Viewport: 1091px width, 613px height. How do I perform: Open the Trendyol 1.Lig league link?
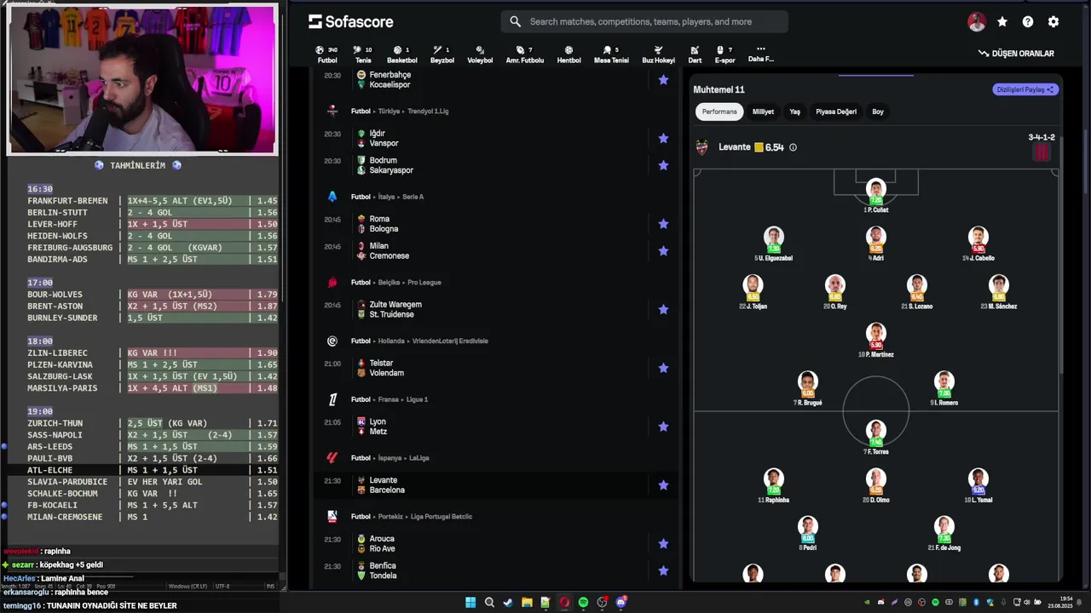(426, 112)
